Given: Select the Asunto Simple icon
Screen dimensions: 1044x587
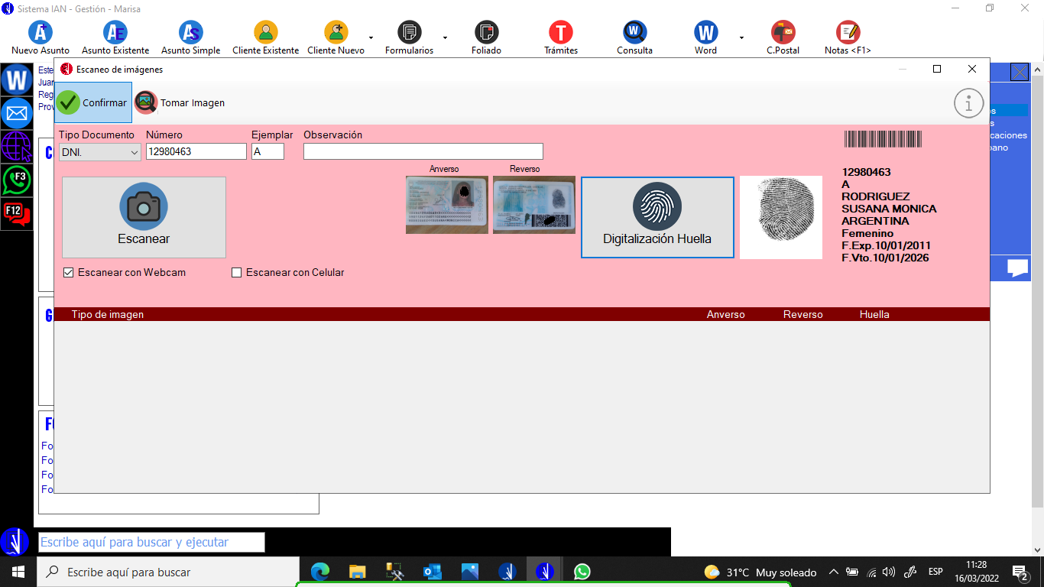Looking at the screenshot, I should click(x=190, y=33).
